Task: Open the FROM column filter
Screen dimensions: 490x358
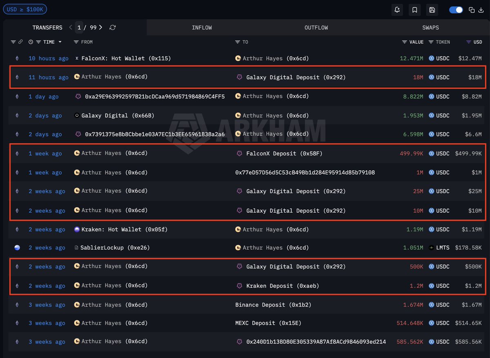Action: [x=76, y=42]
